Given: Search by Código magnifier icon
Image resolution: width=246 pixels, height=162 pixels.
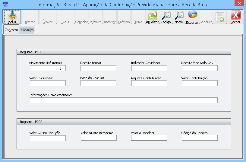Looking at the screenshot, I should pos(166,15).
